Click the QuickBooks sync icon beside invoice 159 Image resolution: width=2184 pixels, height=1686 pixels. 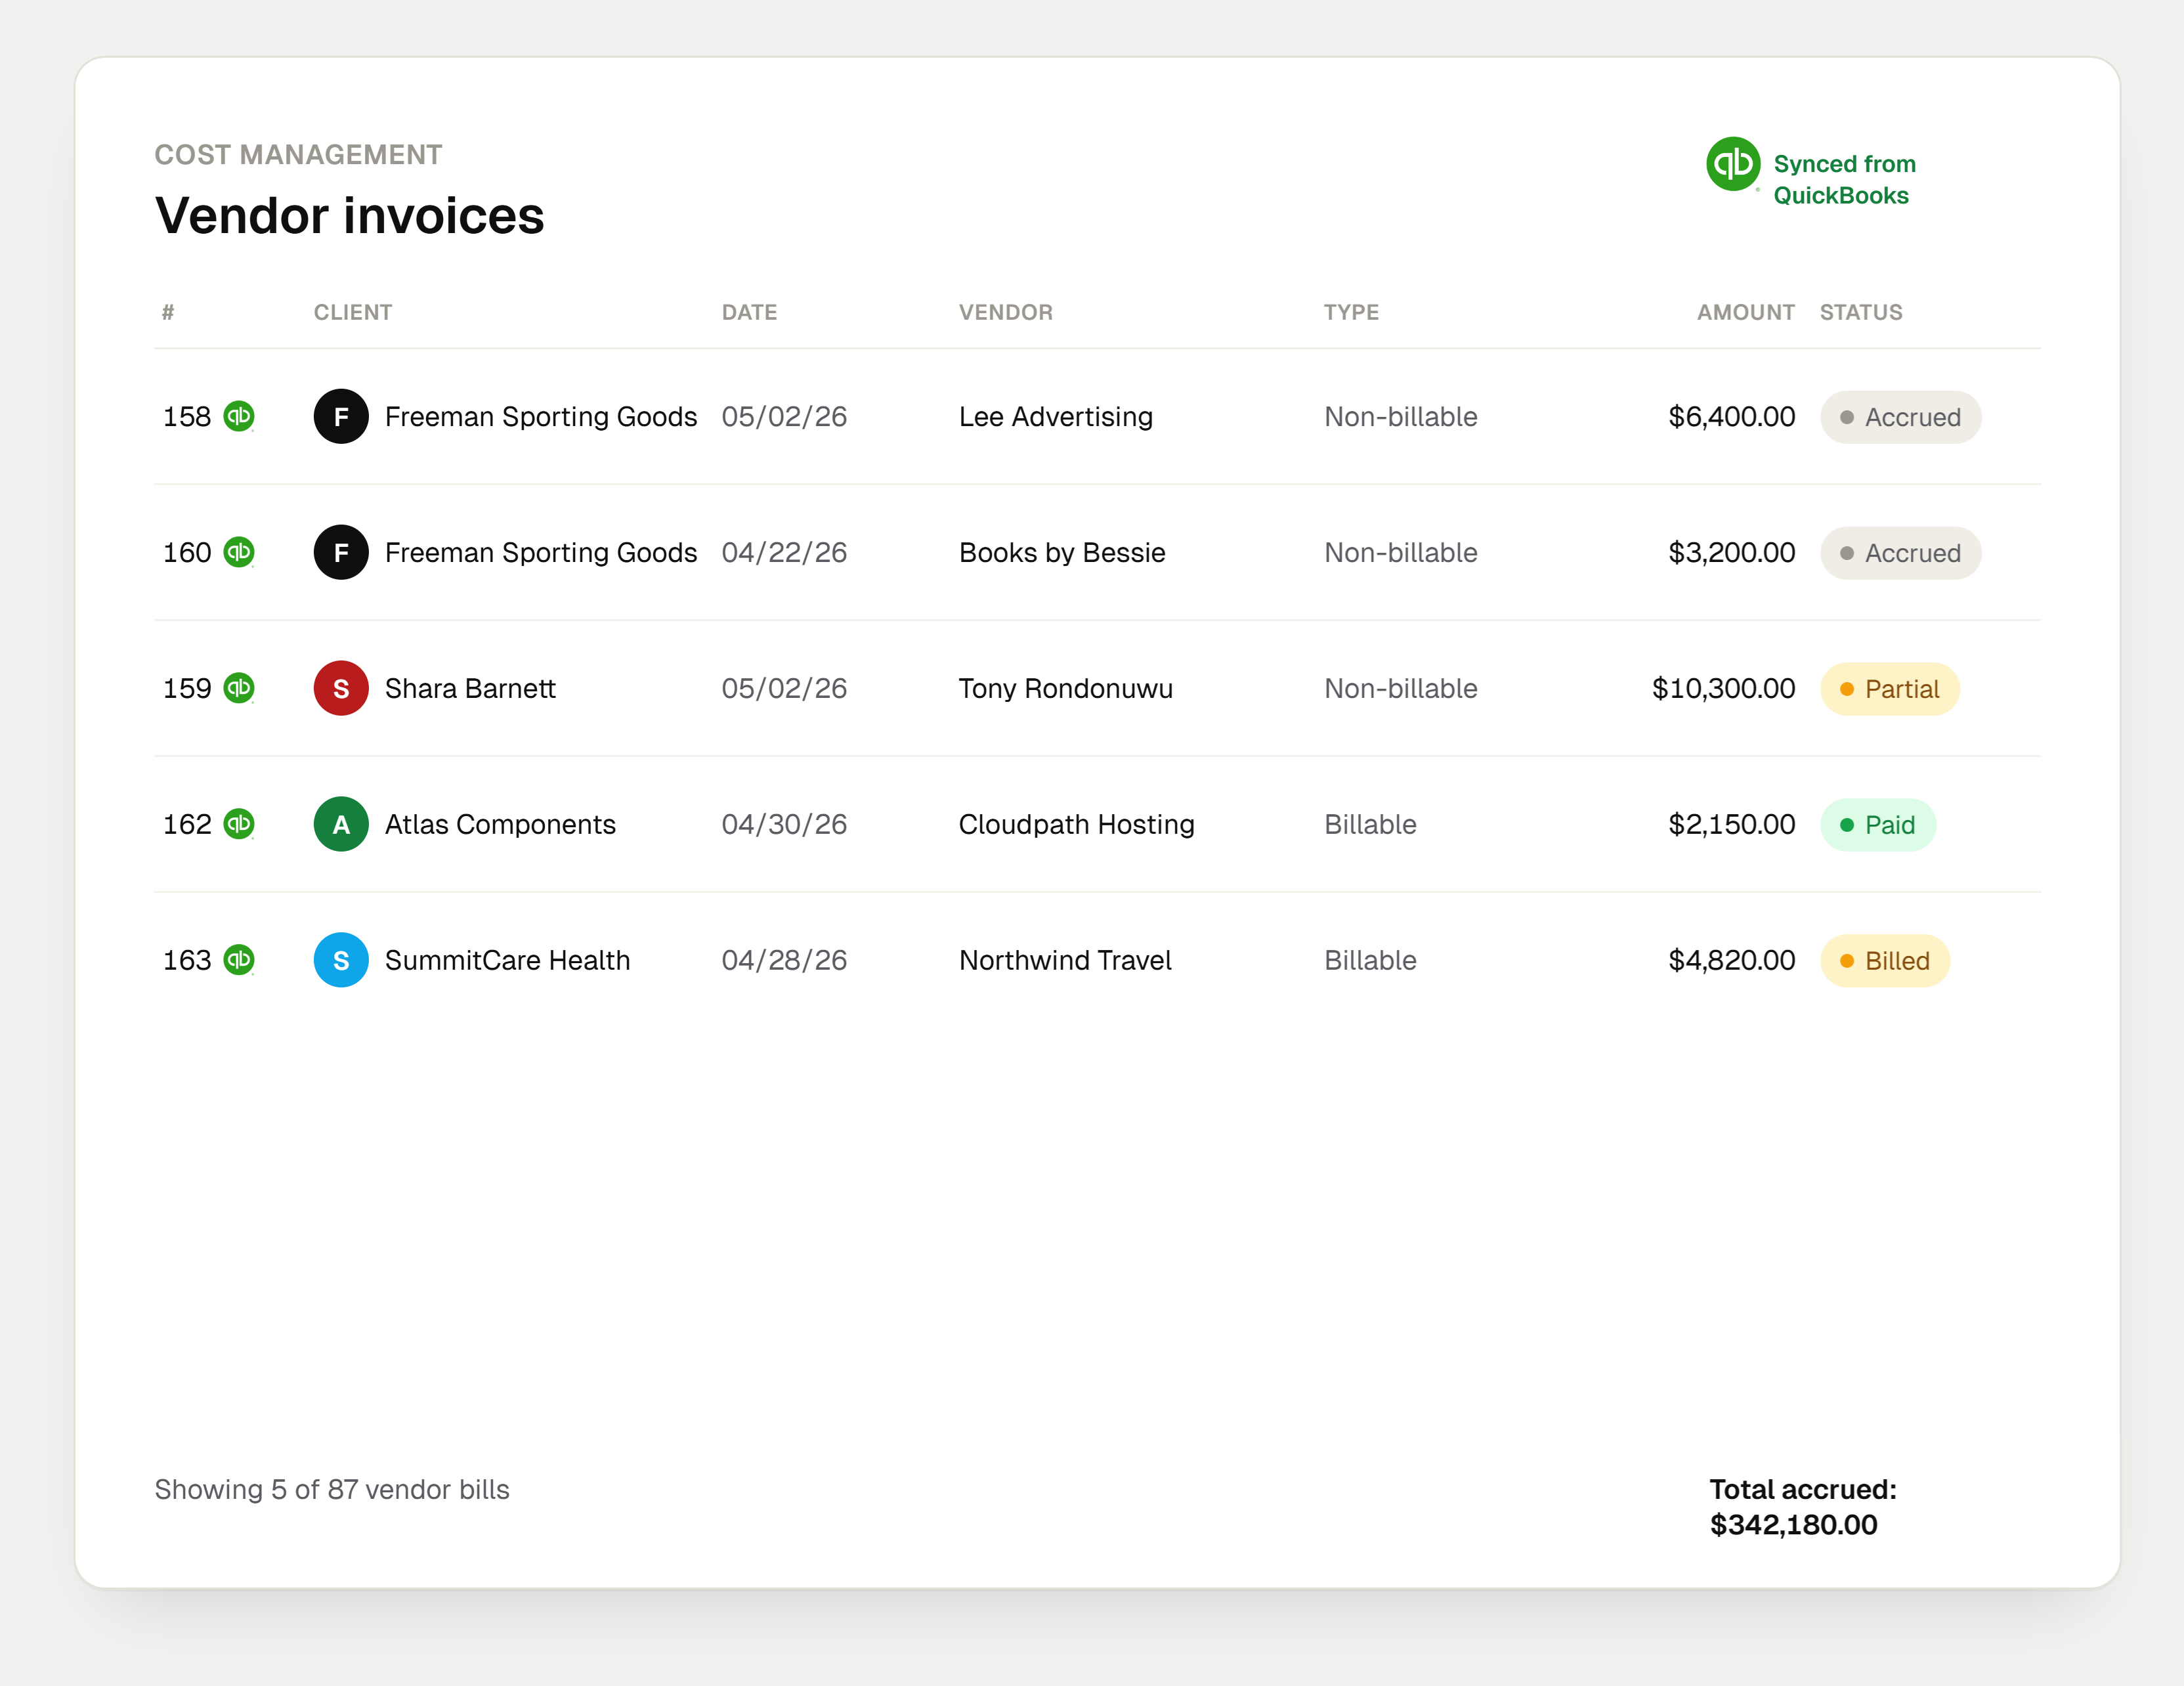pos(239,688)
